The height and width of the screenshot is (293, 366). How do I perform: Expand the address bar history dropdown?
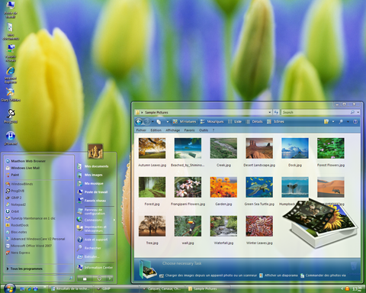(270, 112)
